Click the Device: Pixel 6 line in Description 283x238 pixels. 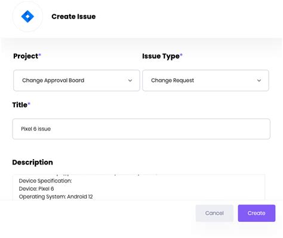coord(36,189)
